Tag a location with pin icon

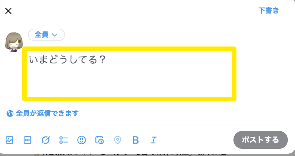click(117, 140)
